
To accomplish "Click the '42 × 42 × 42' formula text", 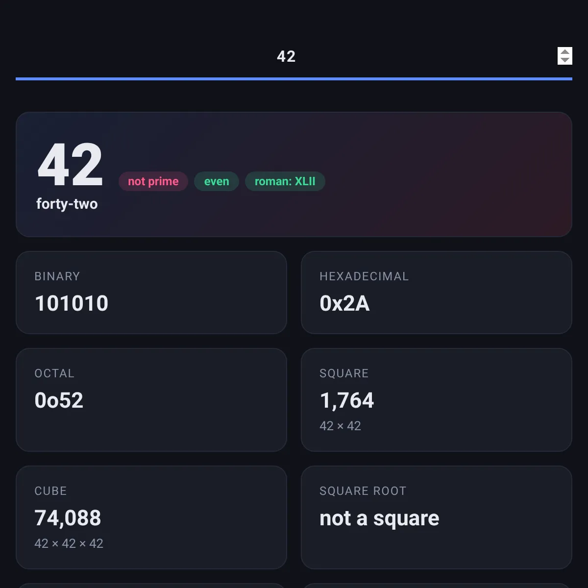I will click(x=69, y=543).
